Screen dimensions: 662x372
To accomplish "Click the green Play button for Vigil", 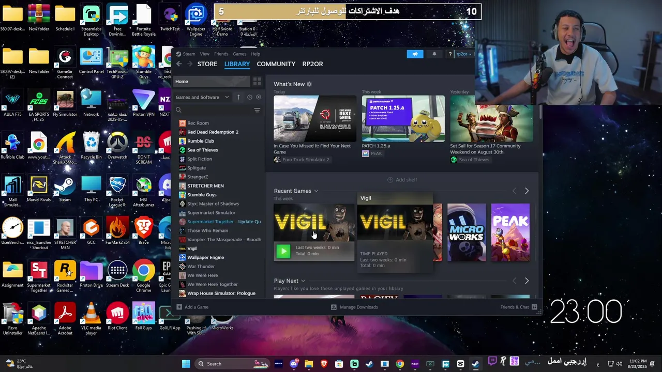I will point(283,251).
